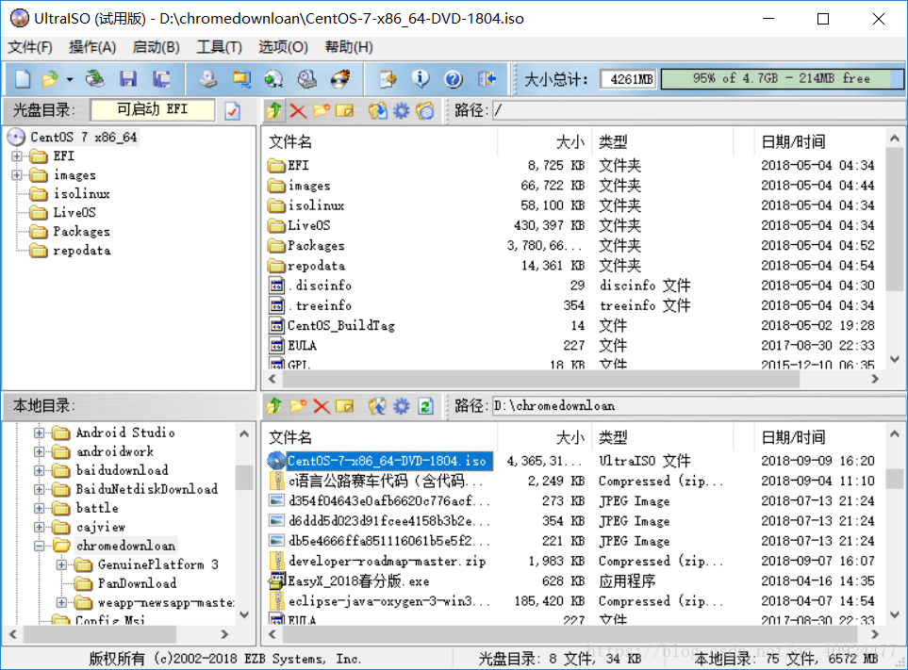
Task: Select the Packages folder in ISO file list
Action: 316,245
